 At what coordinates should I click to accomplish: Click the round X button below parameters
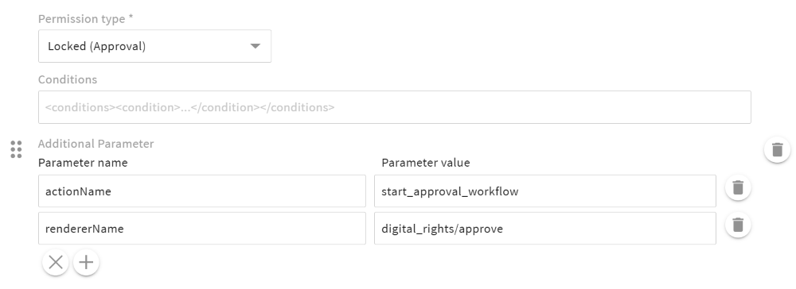coord(56,262)
